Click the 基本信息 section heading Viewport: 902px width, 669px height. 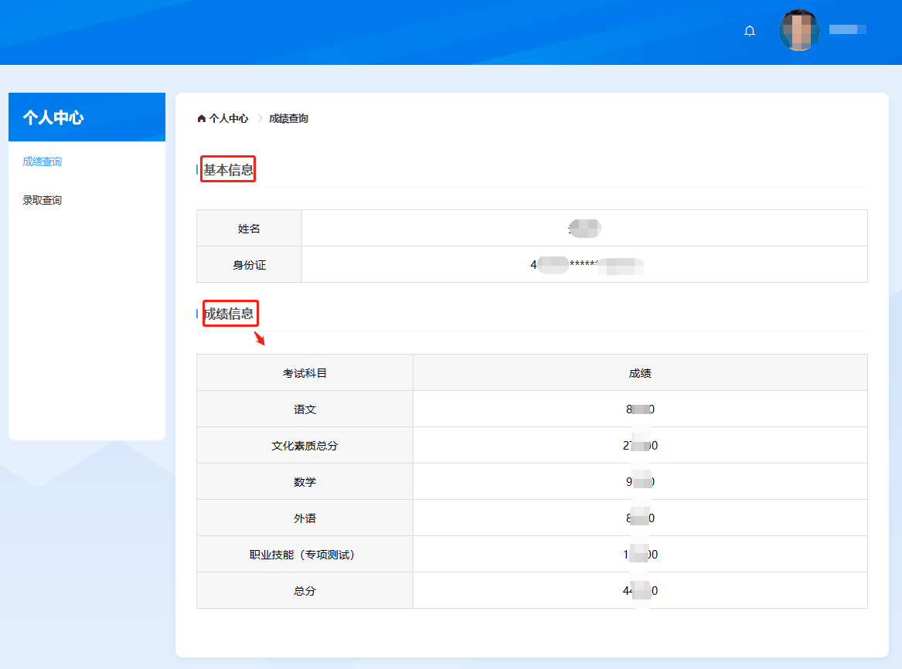(x=228, y=170)
